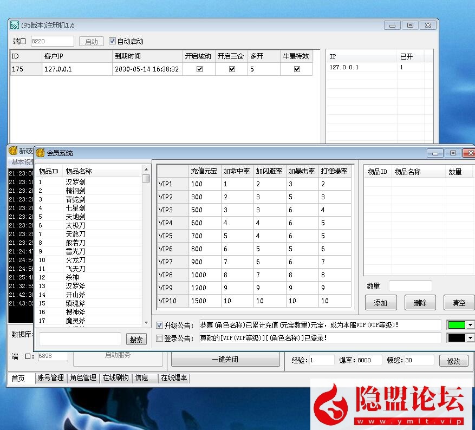This screenshot has width=475, height=430.
Task: Click the 添加 button to add an item
Action: tap(381, 303)
